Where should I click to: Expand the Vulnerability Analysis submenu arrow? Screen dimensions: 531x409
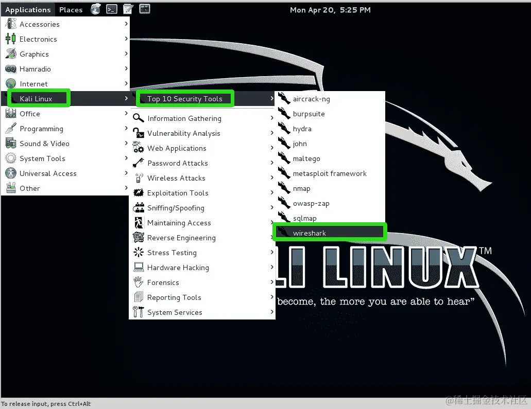coord(271,133)
